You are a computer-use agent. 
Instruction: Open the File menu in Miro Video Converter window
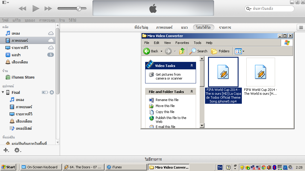point(147,43)
